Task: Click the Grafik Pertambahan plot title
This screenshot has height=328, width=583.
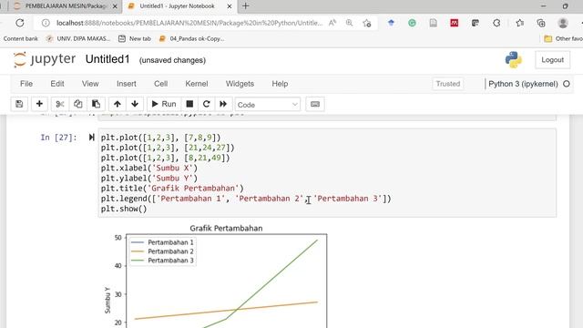Action: point(226,229)
